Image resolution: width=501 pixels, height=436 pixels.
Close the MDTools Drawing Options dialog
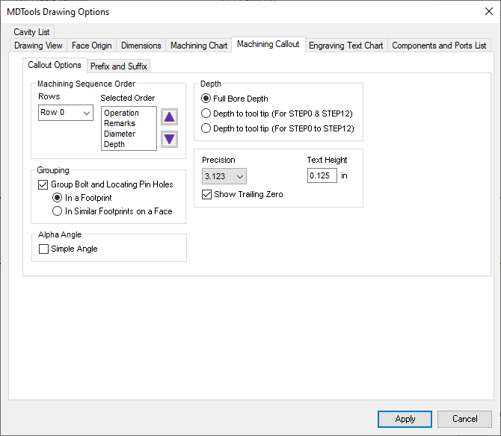(x=488, y=11)
